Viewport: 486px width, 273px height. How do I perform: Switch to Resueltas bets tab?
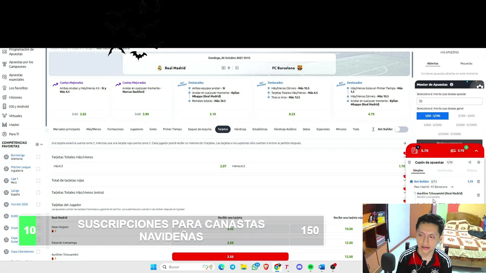pos(466,63)
